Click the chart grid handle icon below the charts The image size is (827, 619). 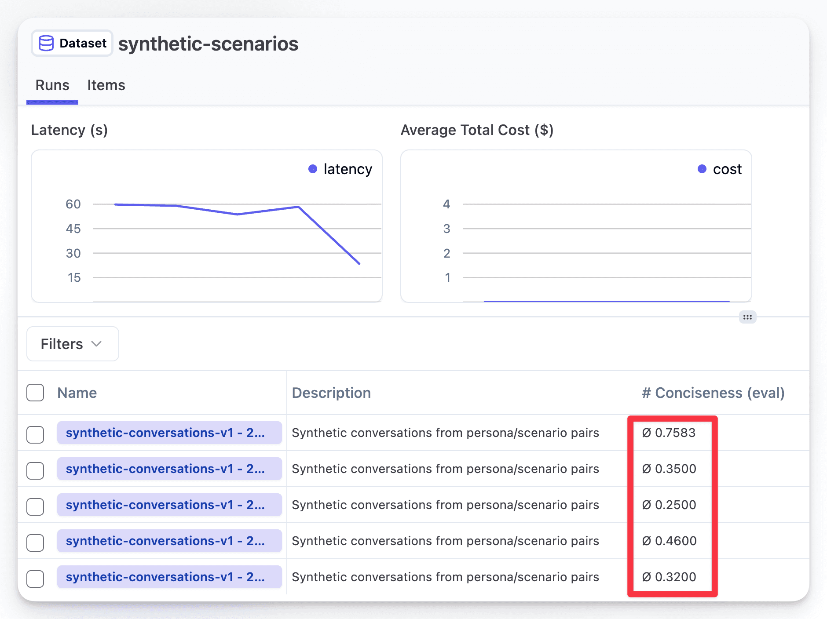pos(748,317)
